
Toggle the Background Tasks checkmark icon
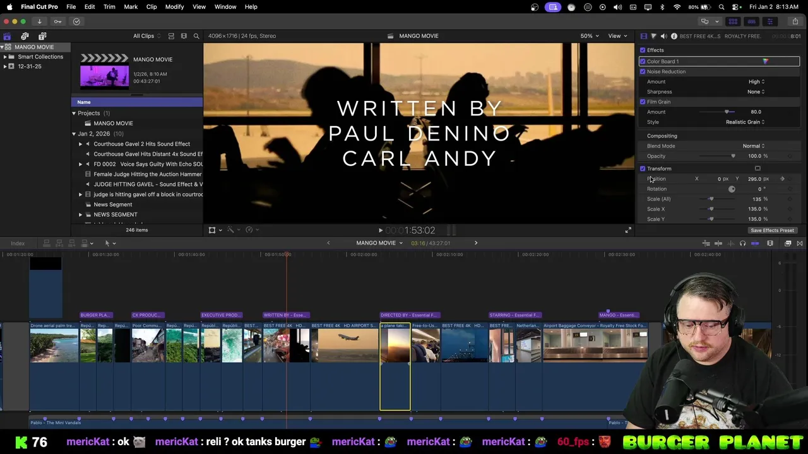(x=76, y=21)
